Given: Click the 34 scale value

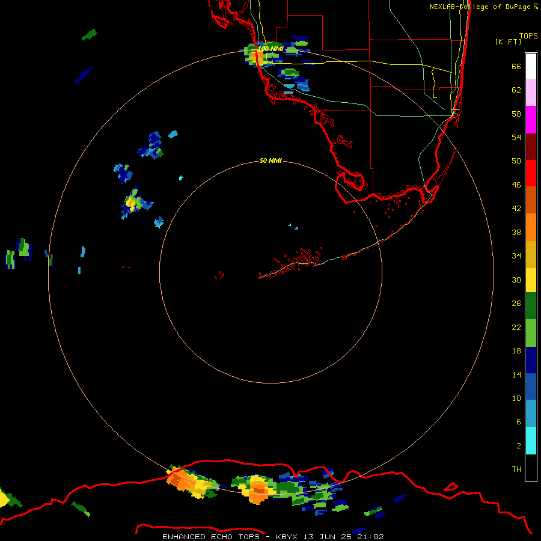Looking at the screenshot, I should (x=516, y=256).
